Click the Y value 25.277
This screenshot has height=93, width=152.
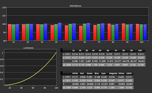coord(118,61)
